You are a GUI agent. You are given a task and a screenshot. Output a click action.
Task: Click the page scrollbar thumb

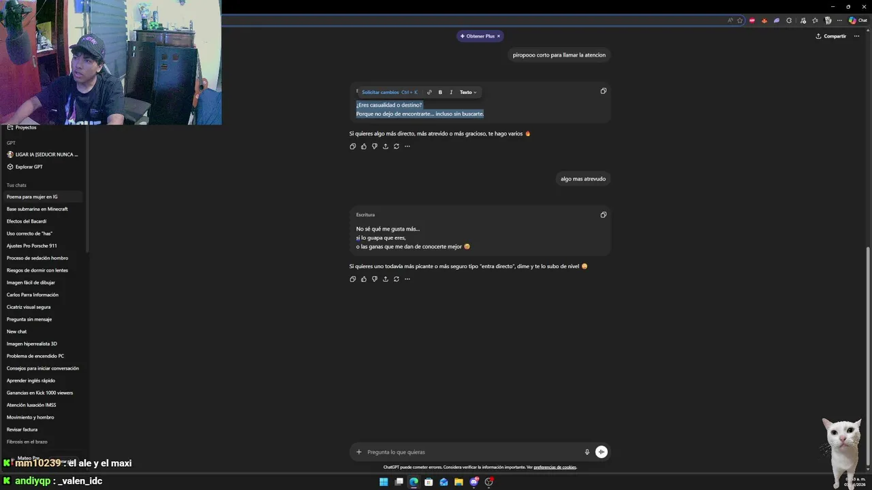(x=869, y=356)
